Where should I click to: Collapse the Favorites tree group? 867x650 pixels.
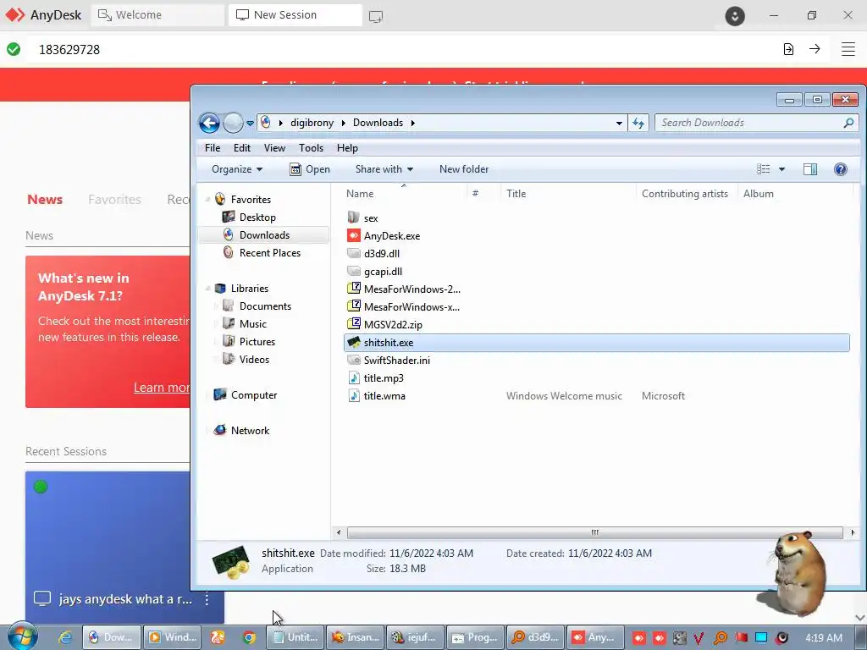click(208, 199)
